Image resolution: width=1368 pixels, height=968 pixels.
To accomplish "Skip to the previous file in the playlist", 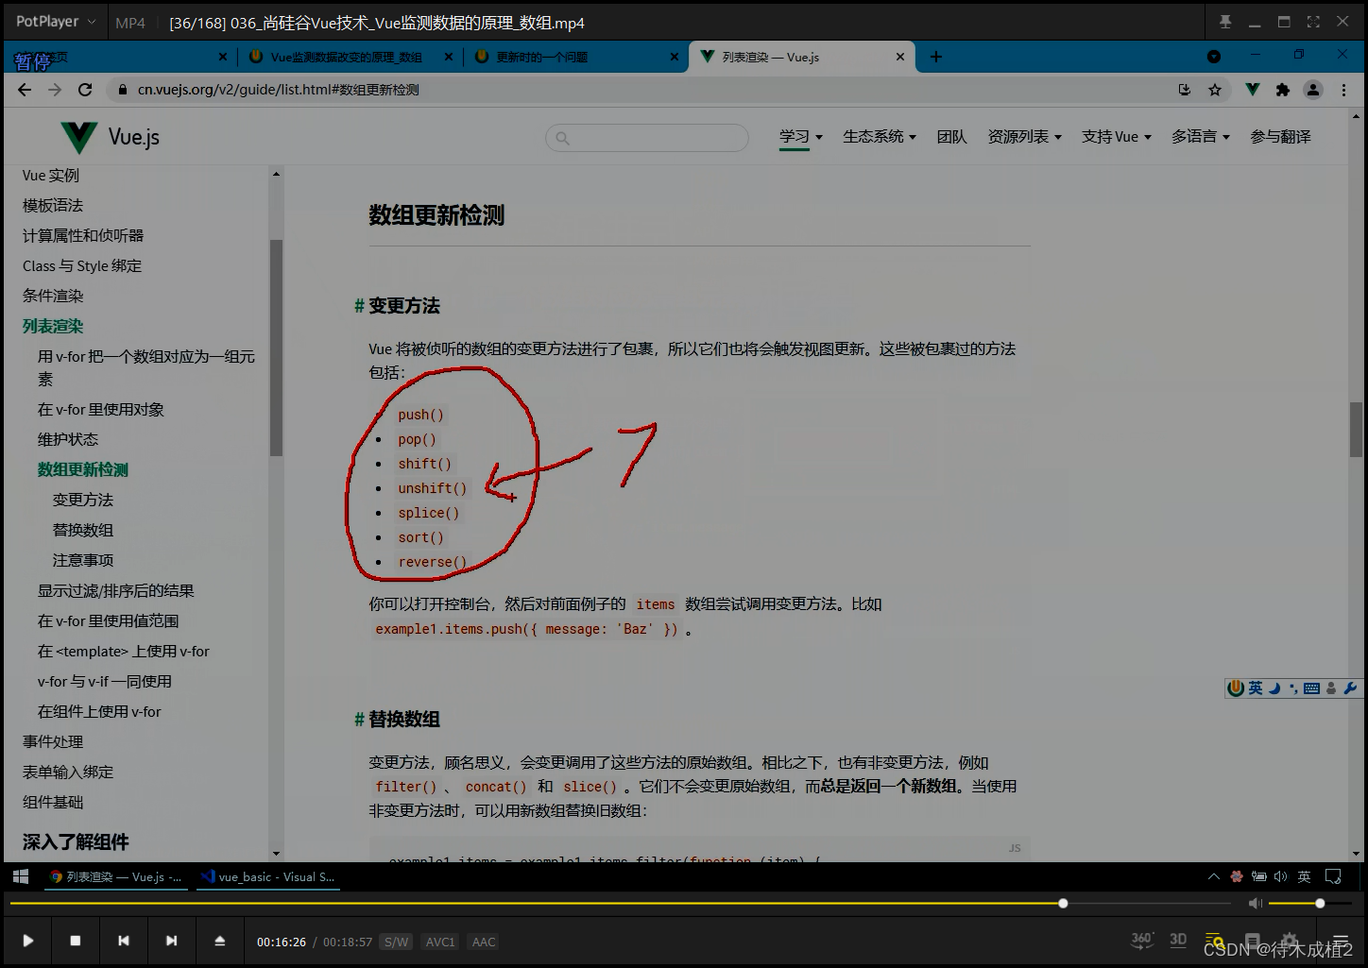I will (123, 941).
